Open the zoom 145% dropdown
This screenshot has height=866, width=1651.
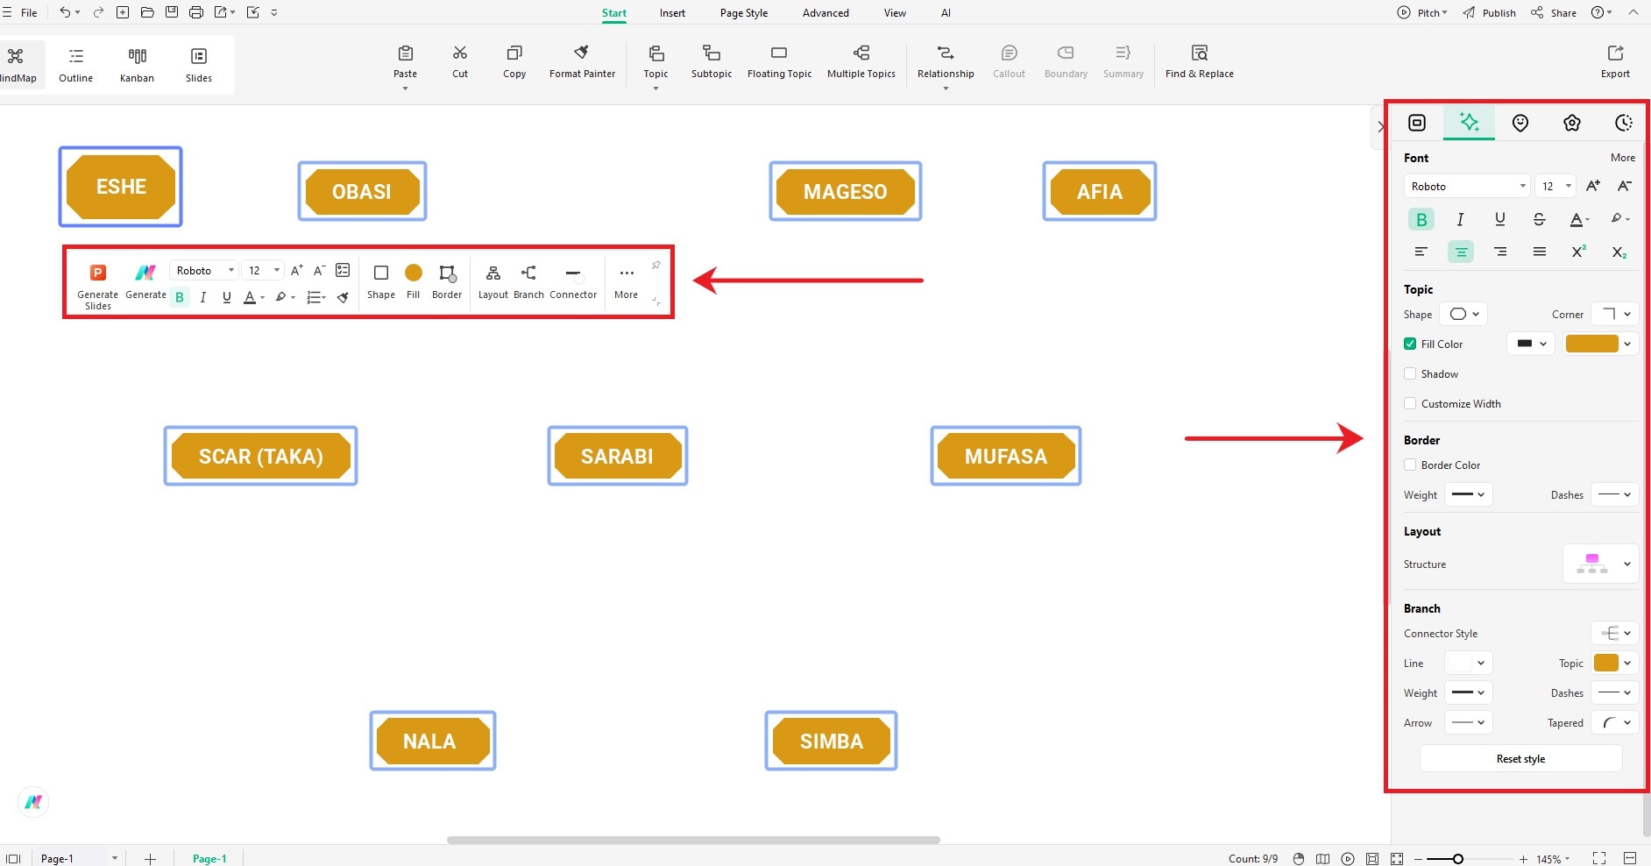[1553, 859]
